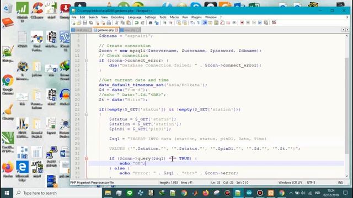This screenshot has width=353, height=198.
Task: Toggle the file monitoring eye icon
Action: (234, 23)
